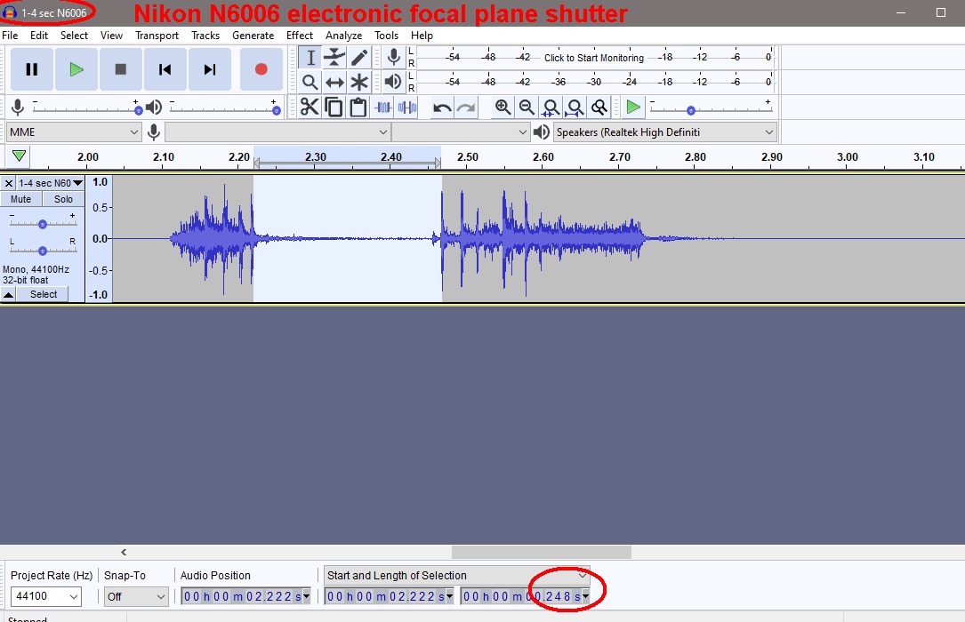
Task: Select the Time Shift tool
Action: [x=334, y=82]
